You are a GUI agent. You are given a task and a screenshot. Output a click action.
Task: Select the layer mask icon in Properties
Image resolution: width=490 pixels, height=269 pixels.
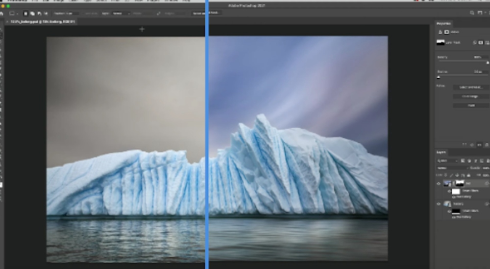point(447,32)
